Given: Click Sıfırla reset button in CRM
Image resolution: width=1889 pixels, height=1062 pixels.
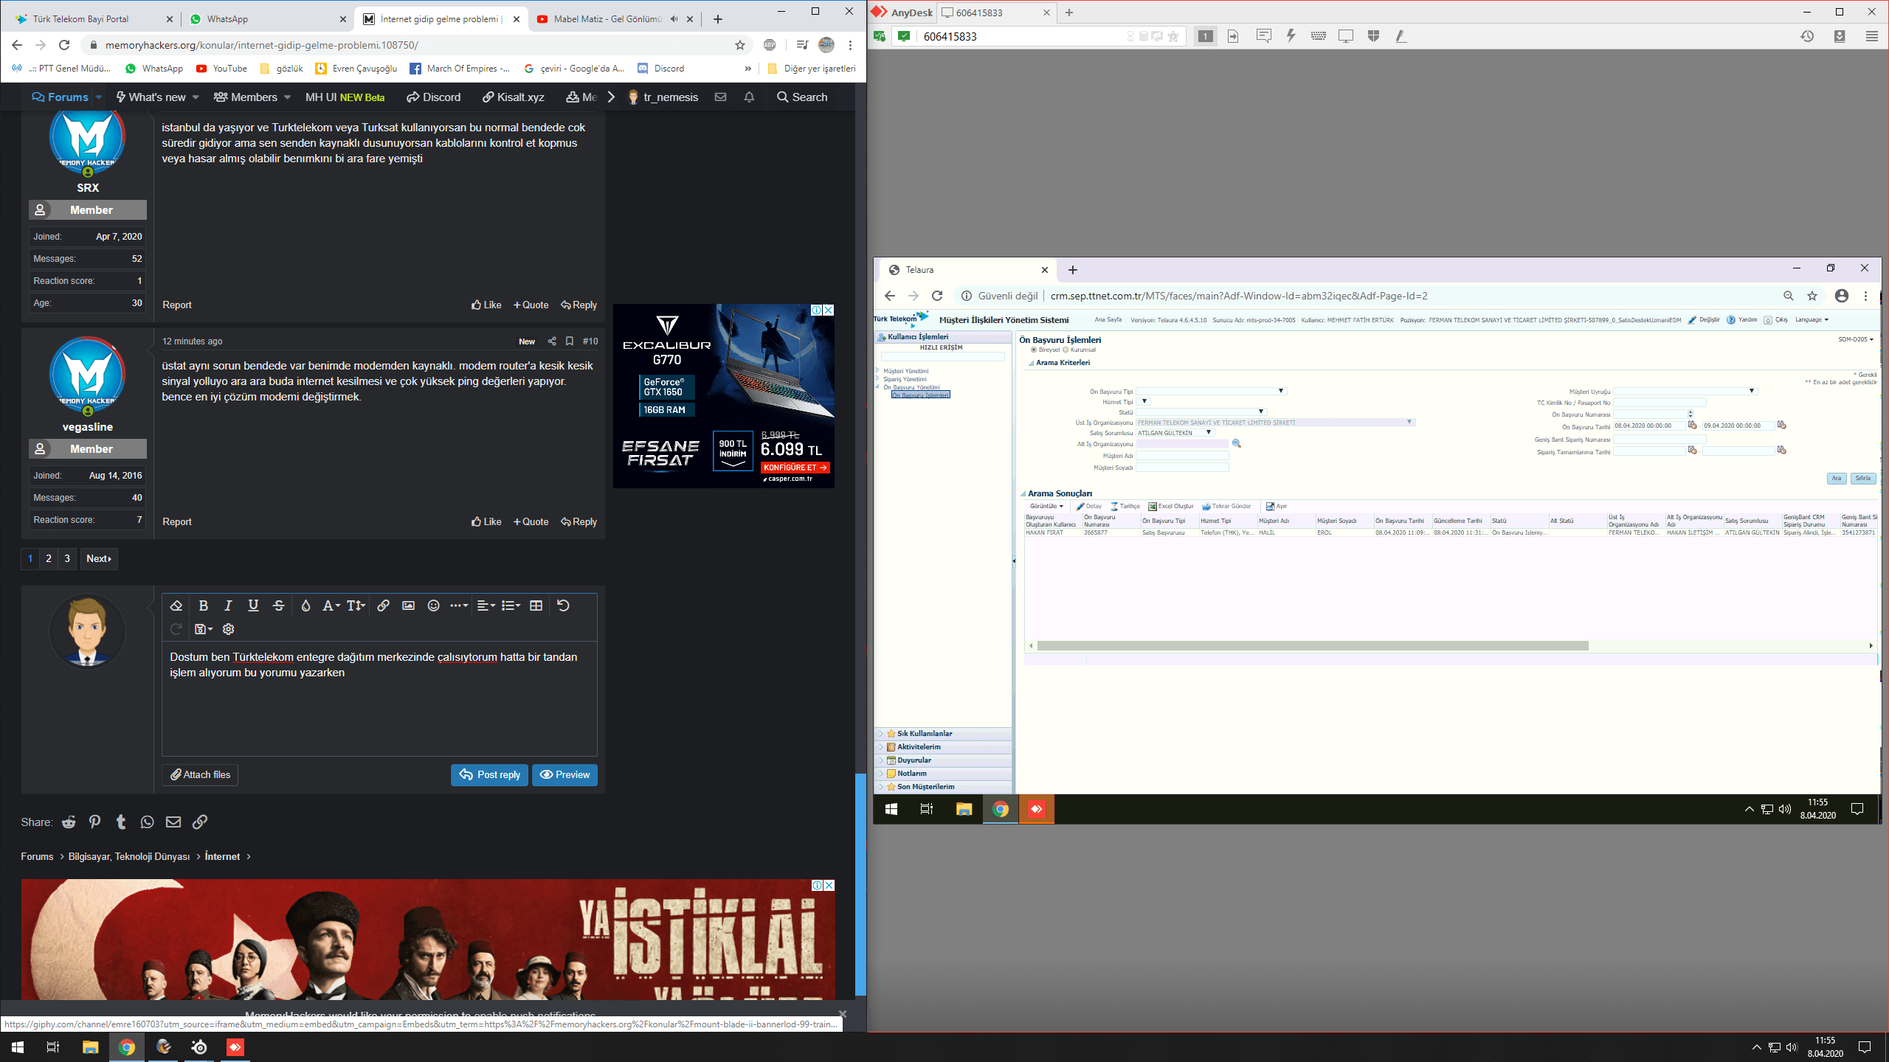Looking at the screenshot, I should click(x=1863, y=478).
